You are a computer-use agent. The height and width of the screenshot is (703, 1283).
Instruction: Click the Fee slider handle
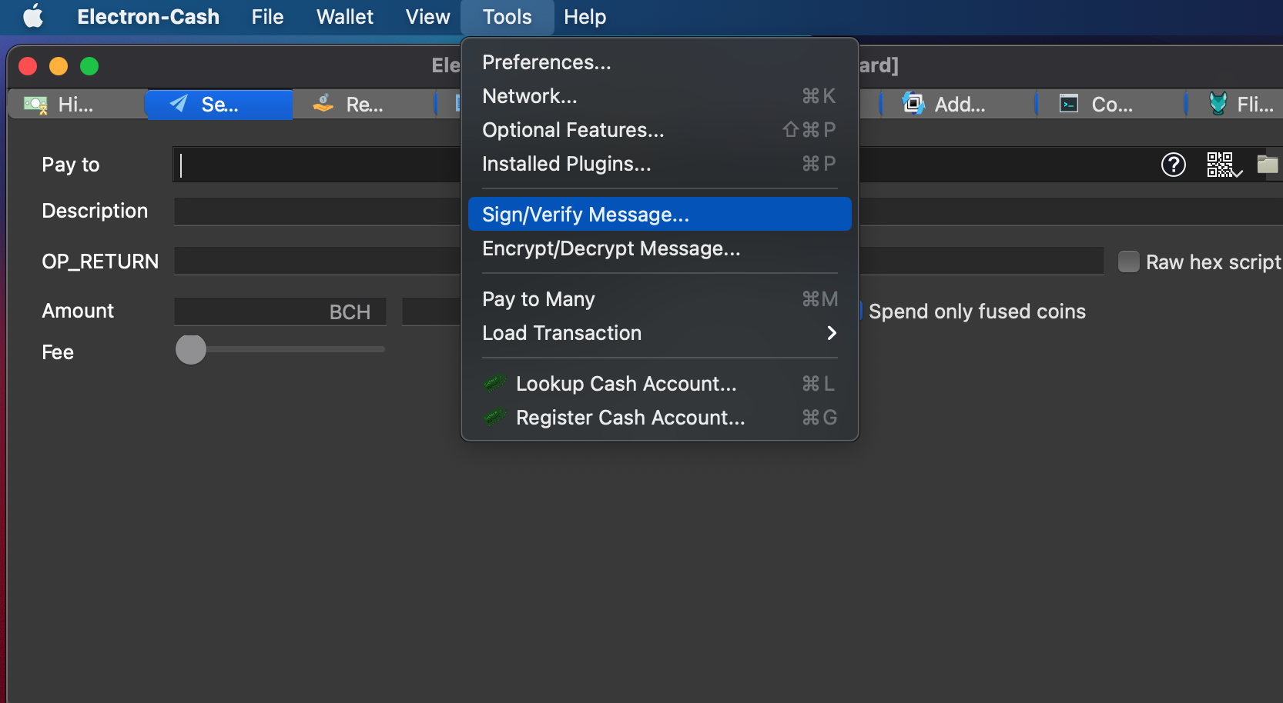point(191,349)
